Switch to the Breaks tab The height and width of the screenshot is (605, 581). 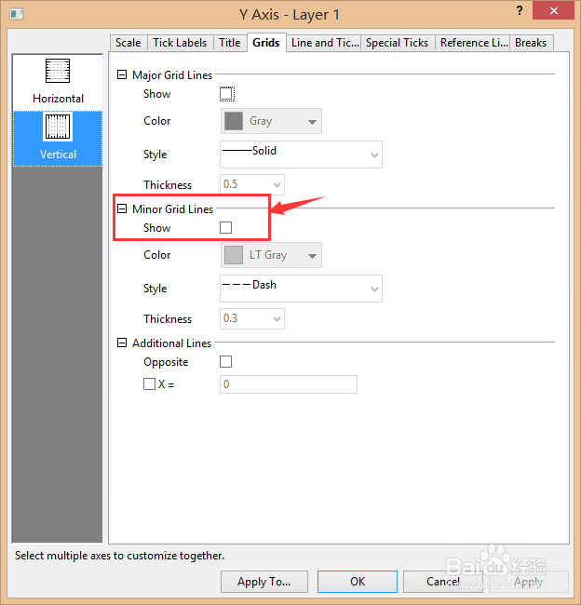531,43
